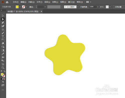The image size is (125, 98).
Task: Select the Shape Builder tool
Action: [3, 47]
